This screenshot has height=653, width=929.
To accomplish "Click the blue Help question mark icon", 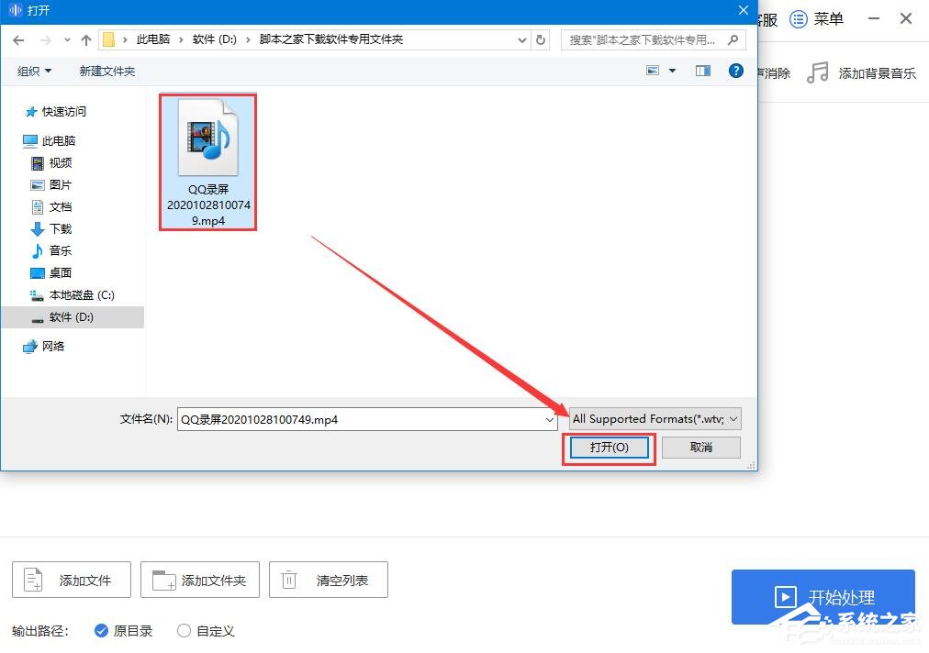I will click(x=735, y=71).
